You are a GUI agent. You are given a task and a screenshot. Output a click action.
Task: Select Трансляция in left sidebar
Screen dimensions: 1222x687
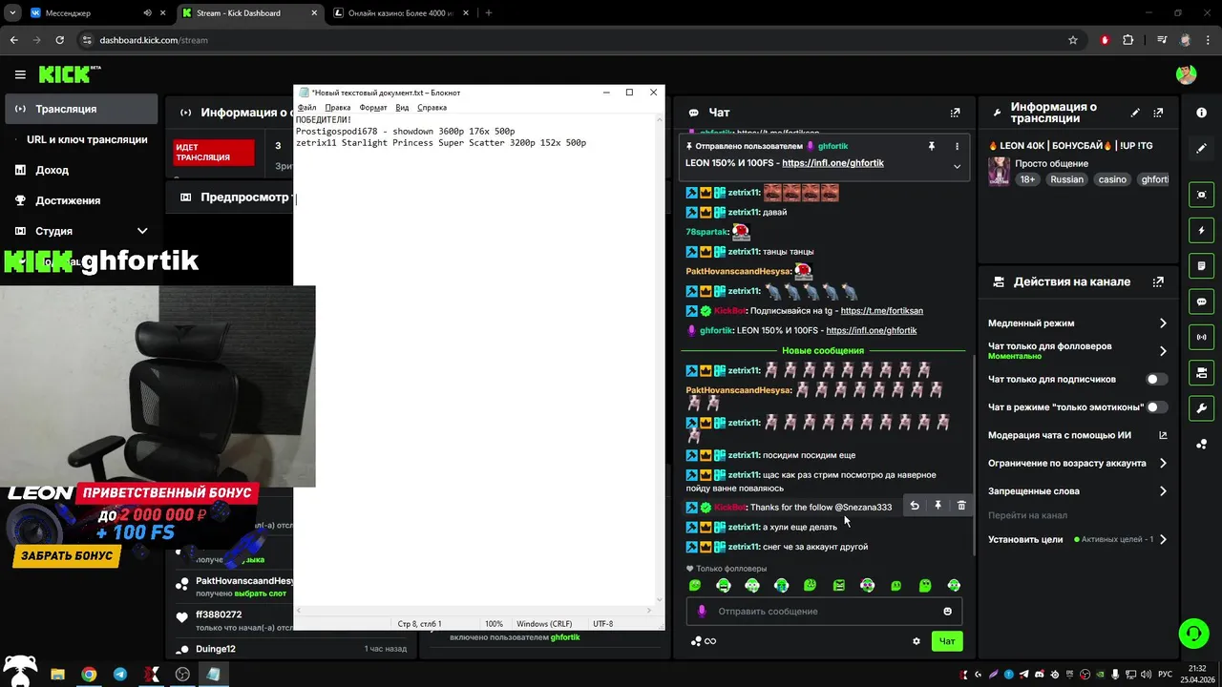81,109
